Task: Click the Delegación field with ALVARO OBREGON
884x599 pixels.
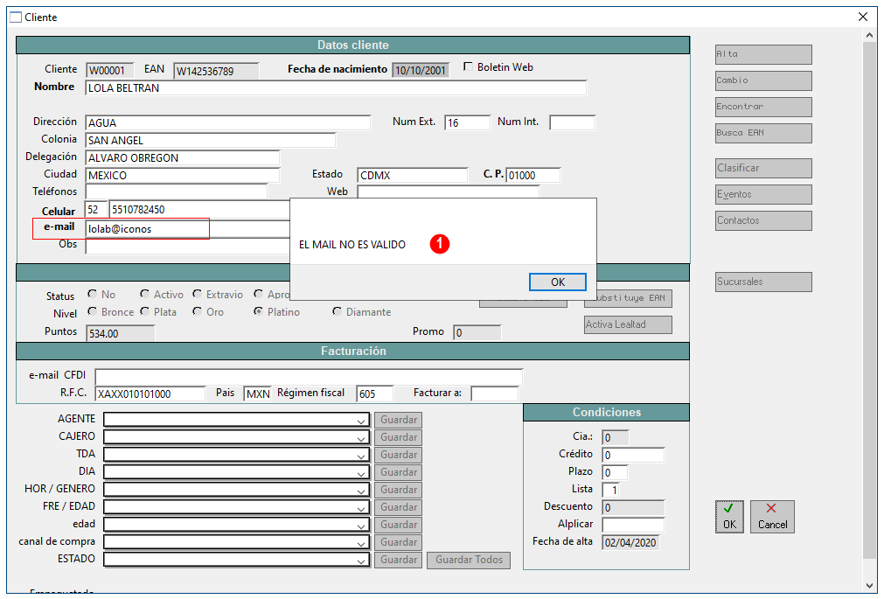Action: pyautogui.click(x=183, y=158)
